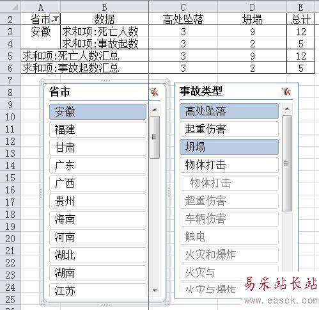Select 贵州 in the 省市 slicer

point(98,201)
